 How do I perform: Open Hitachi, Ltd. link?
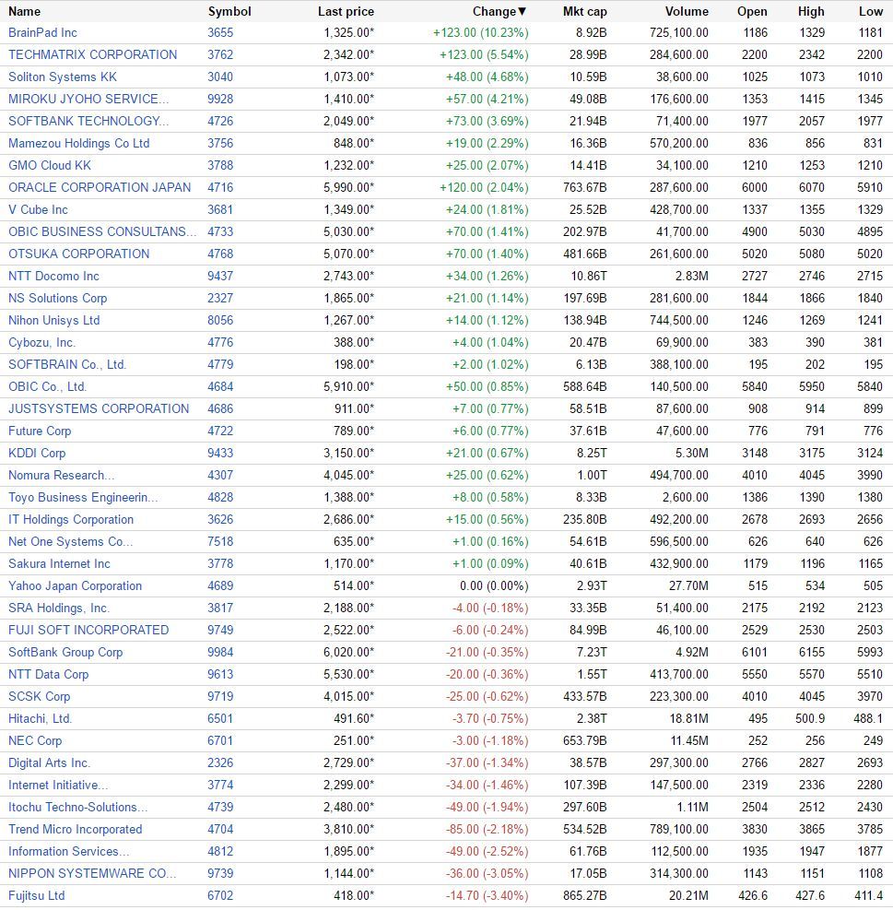(x=40, y=718)
